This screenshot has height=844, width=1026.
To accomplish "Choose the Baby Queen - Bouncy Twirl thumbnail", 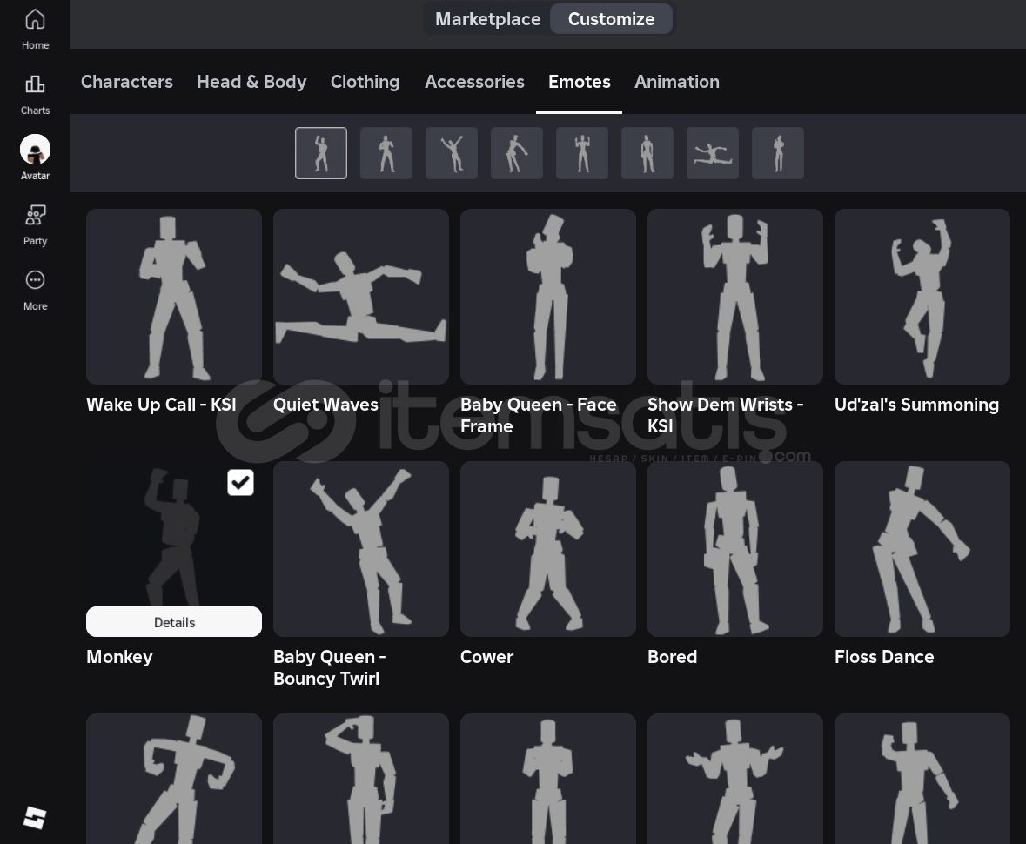I will [361, 549].
